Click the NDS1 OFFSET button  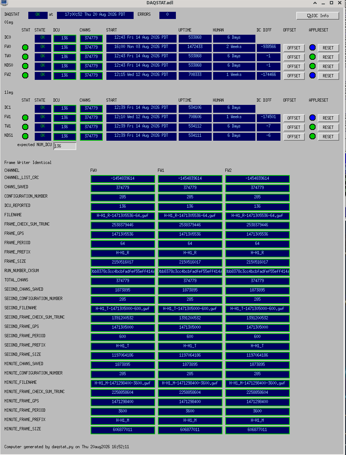[x=294, y=137]
